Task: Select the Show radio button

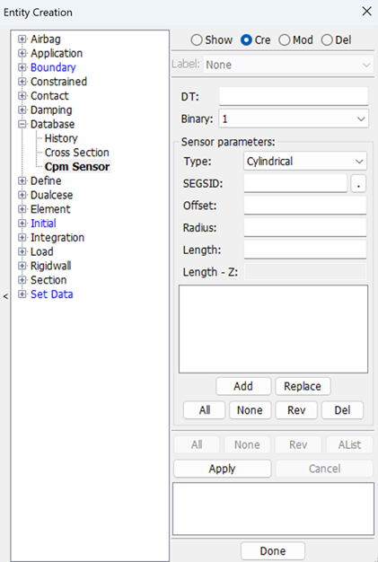Action: point(197,40)
